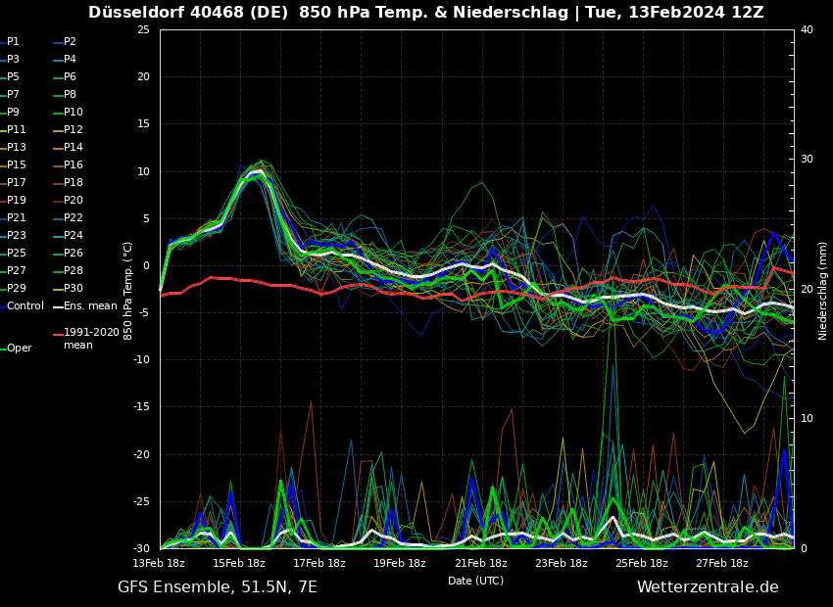833x607 pixels.
Task: Click the 27Feb 18z date tick label
Action: 722,564
